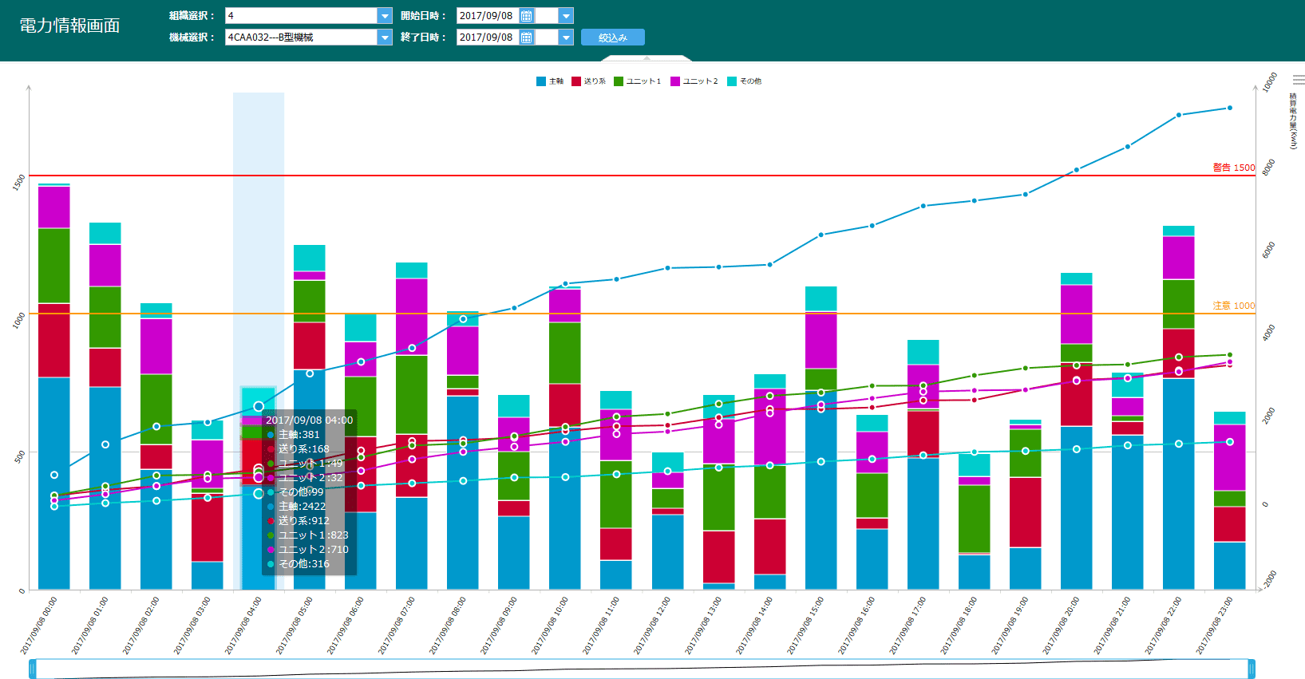Toggle the 主軸 legend series
Image resolution: width=1305 pixels, height=679 pixels.
550,81
